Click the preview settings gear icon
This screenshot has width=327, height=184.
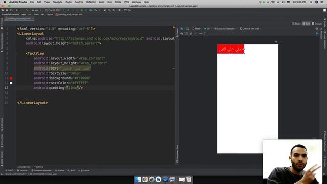317,29
